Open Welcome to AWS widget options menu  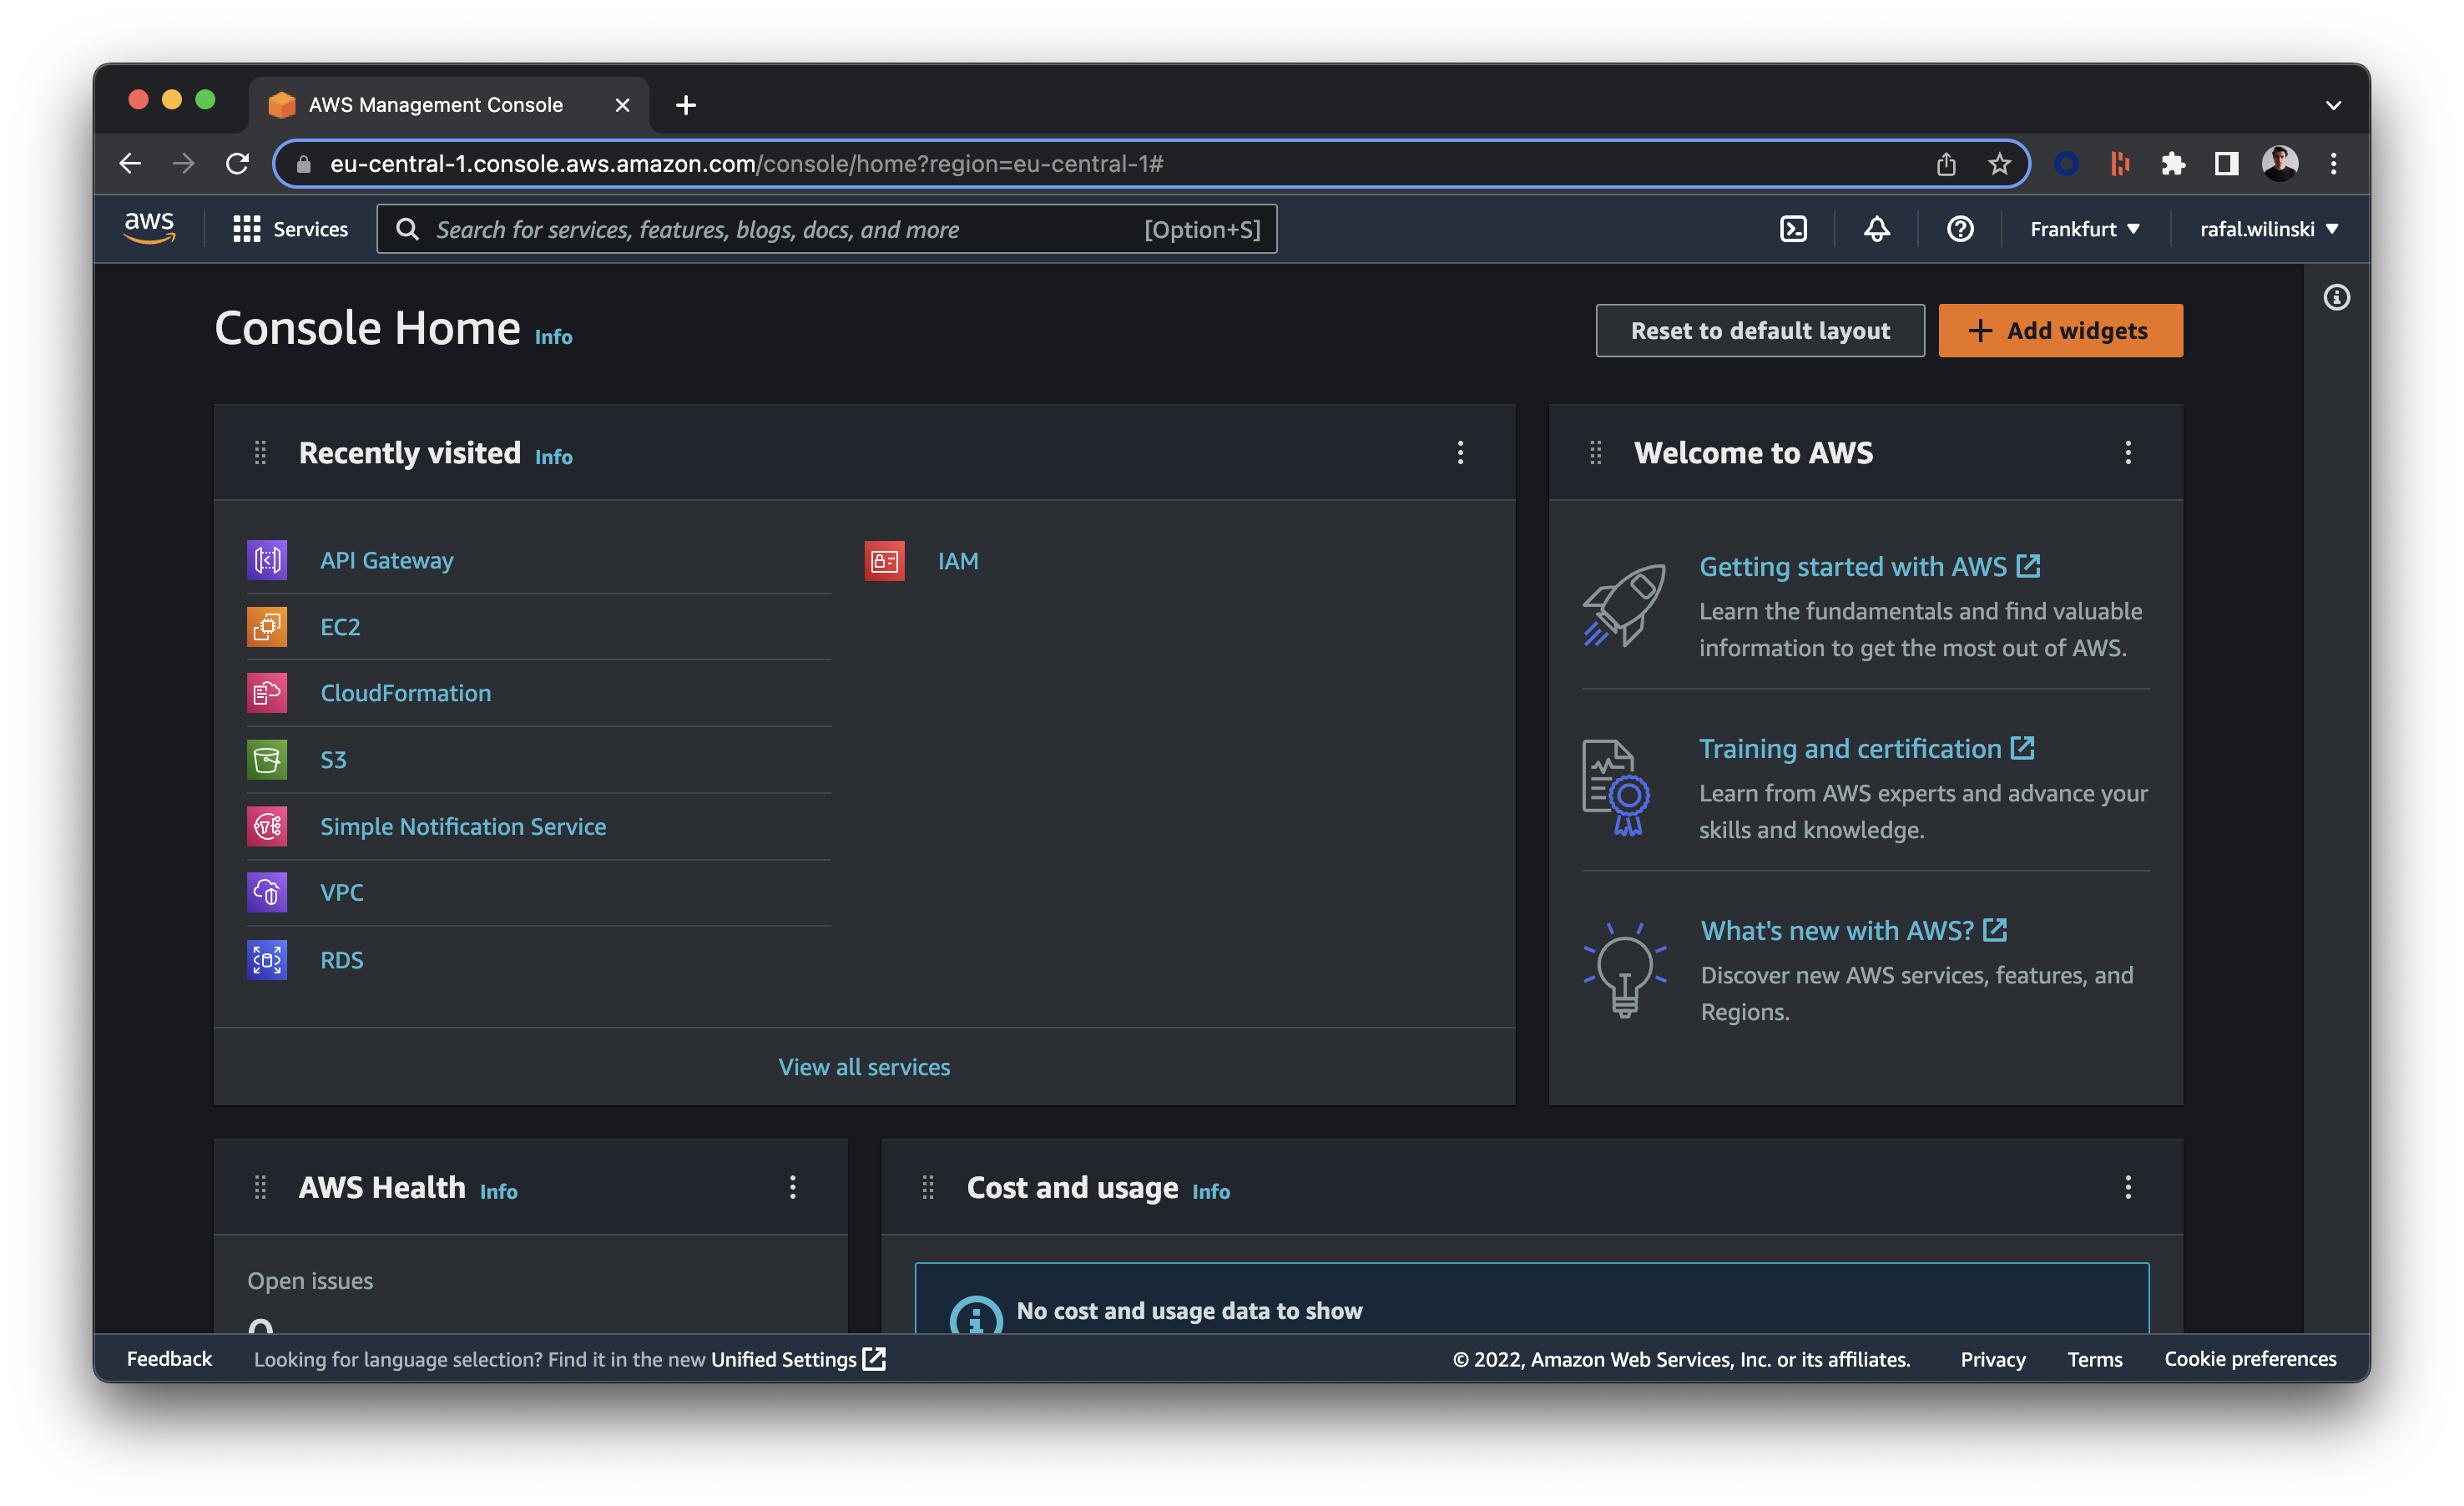(2128, 453)
